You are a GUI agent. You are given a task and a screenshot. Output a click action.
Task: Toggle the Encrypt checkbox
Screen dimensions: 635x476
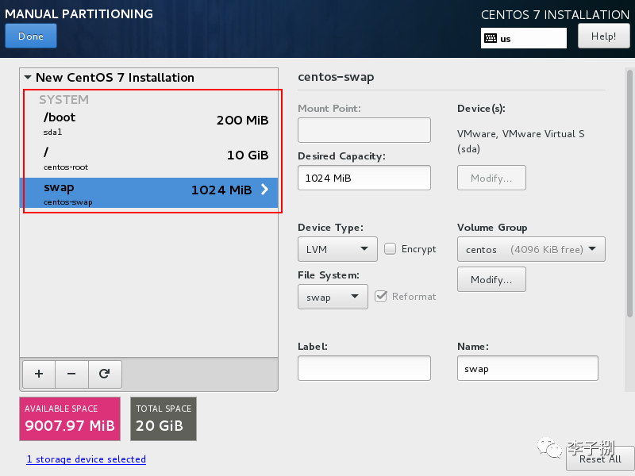tap(391, 249)
